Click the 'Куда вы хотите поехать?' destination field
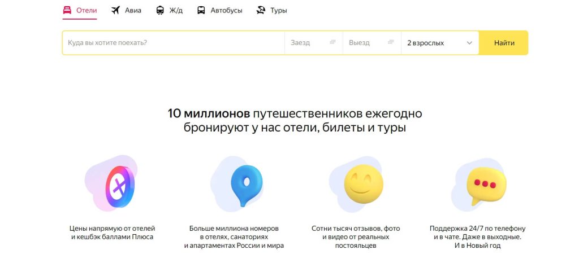This screenshot has height=263, width=579. click(174, 43)
